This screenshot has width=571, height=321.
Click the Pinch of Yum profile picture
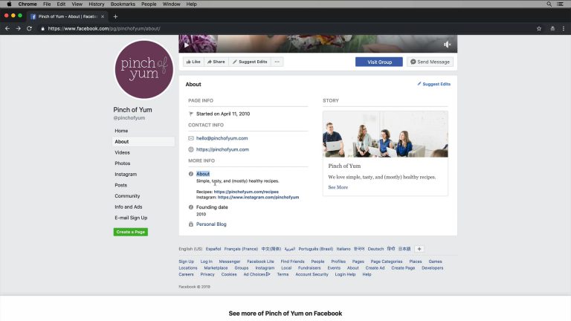point(143,69)
